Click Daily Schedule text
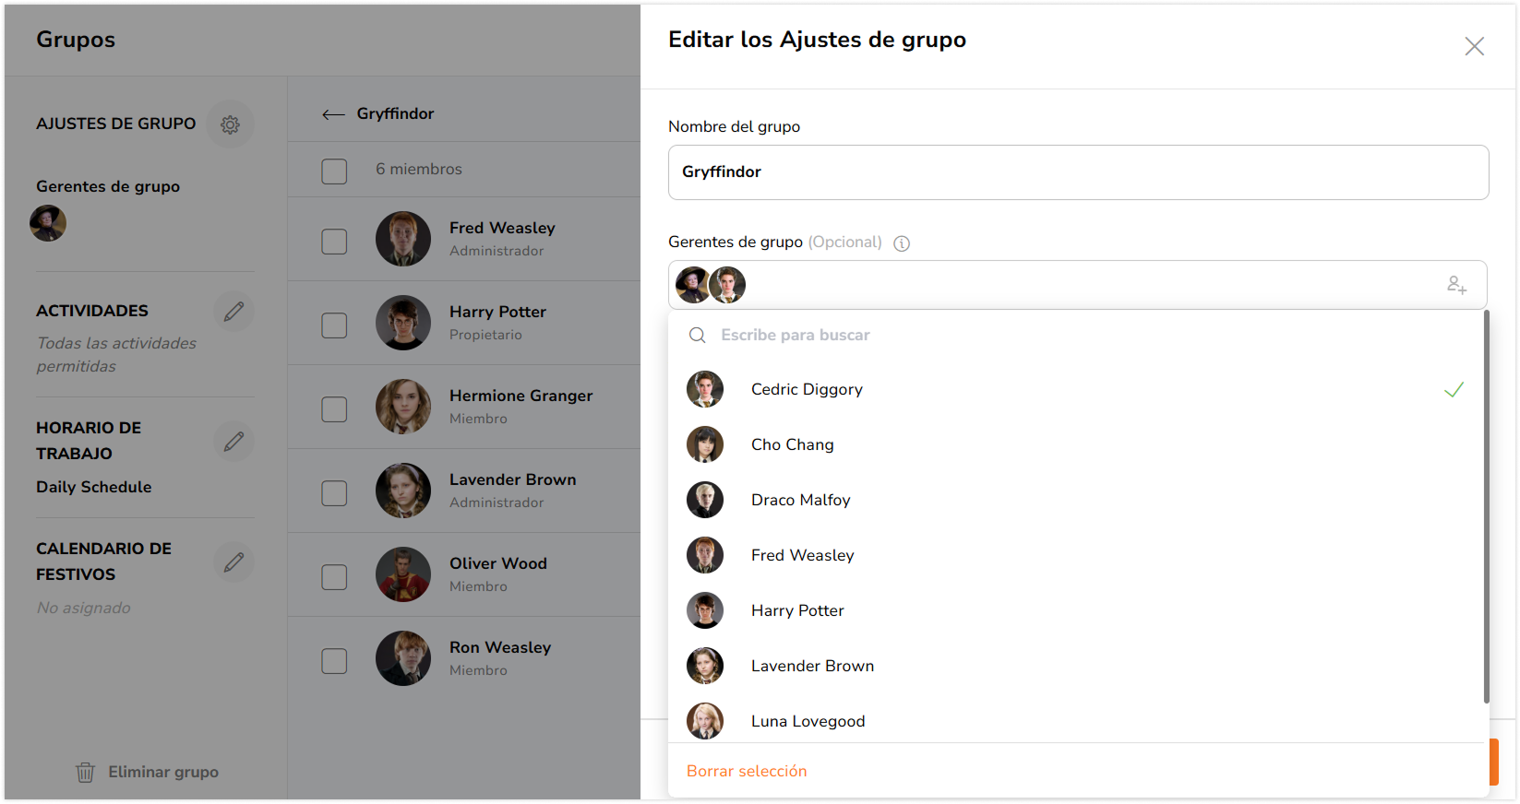This screenshot has width=1520, height=804. pyautogui.click(x=93, y=487)
